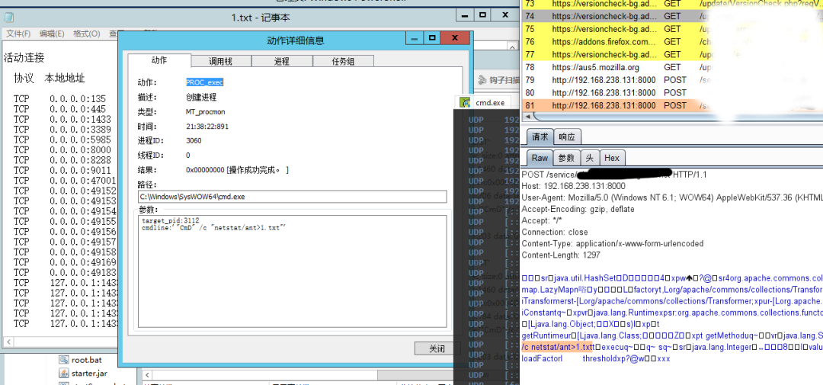Click the root.bat file icon
This screenshot has width=823, height=385.
pos(65,360)
